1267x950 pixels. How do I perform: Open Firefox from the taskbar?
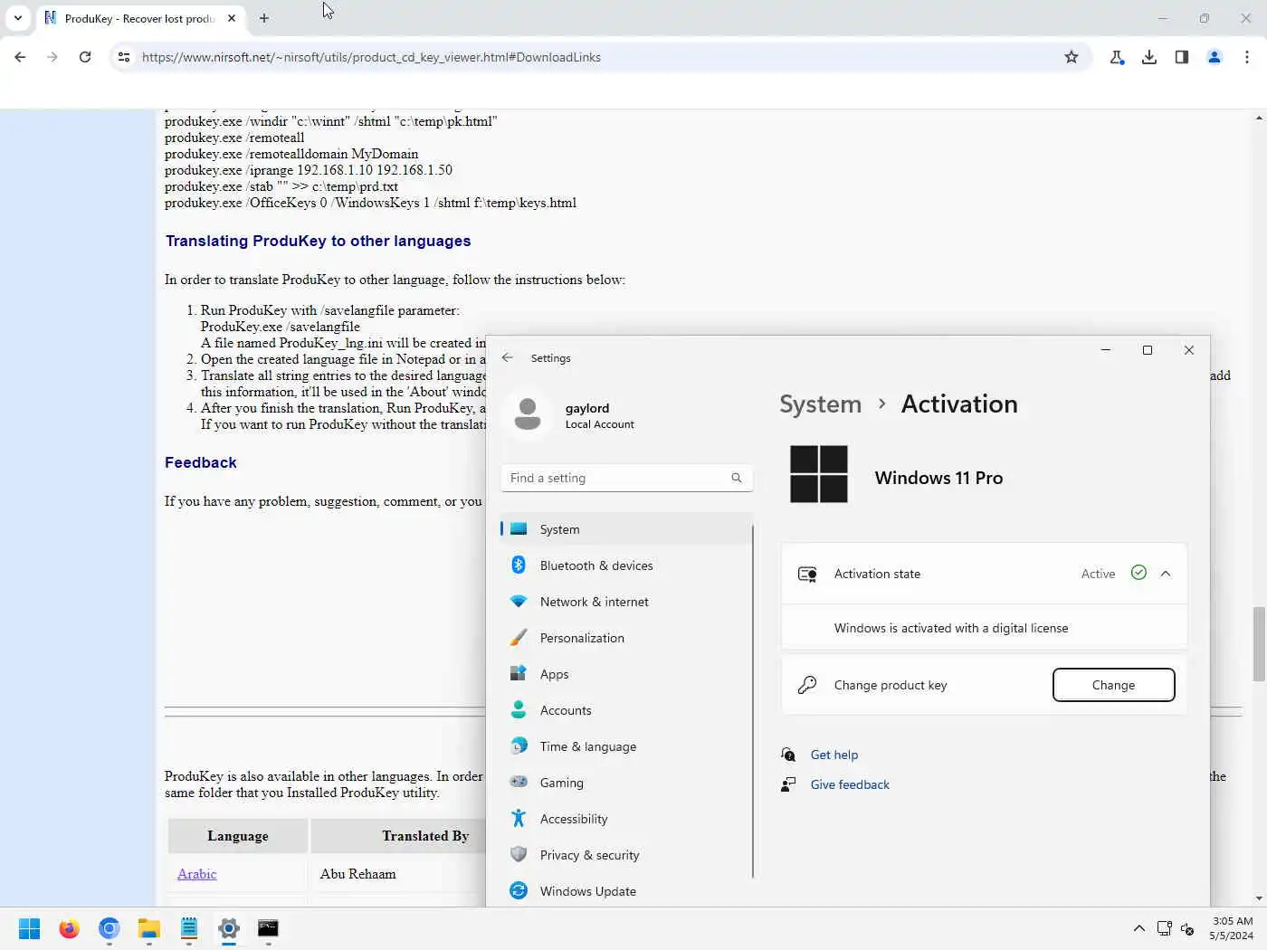coord(69,928)
